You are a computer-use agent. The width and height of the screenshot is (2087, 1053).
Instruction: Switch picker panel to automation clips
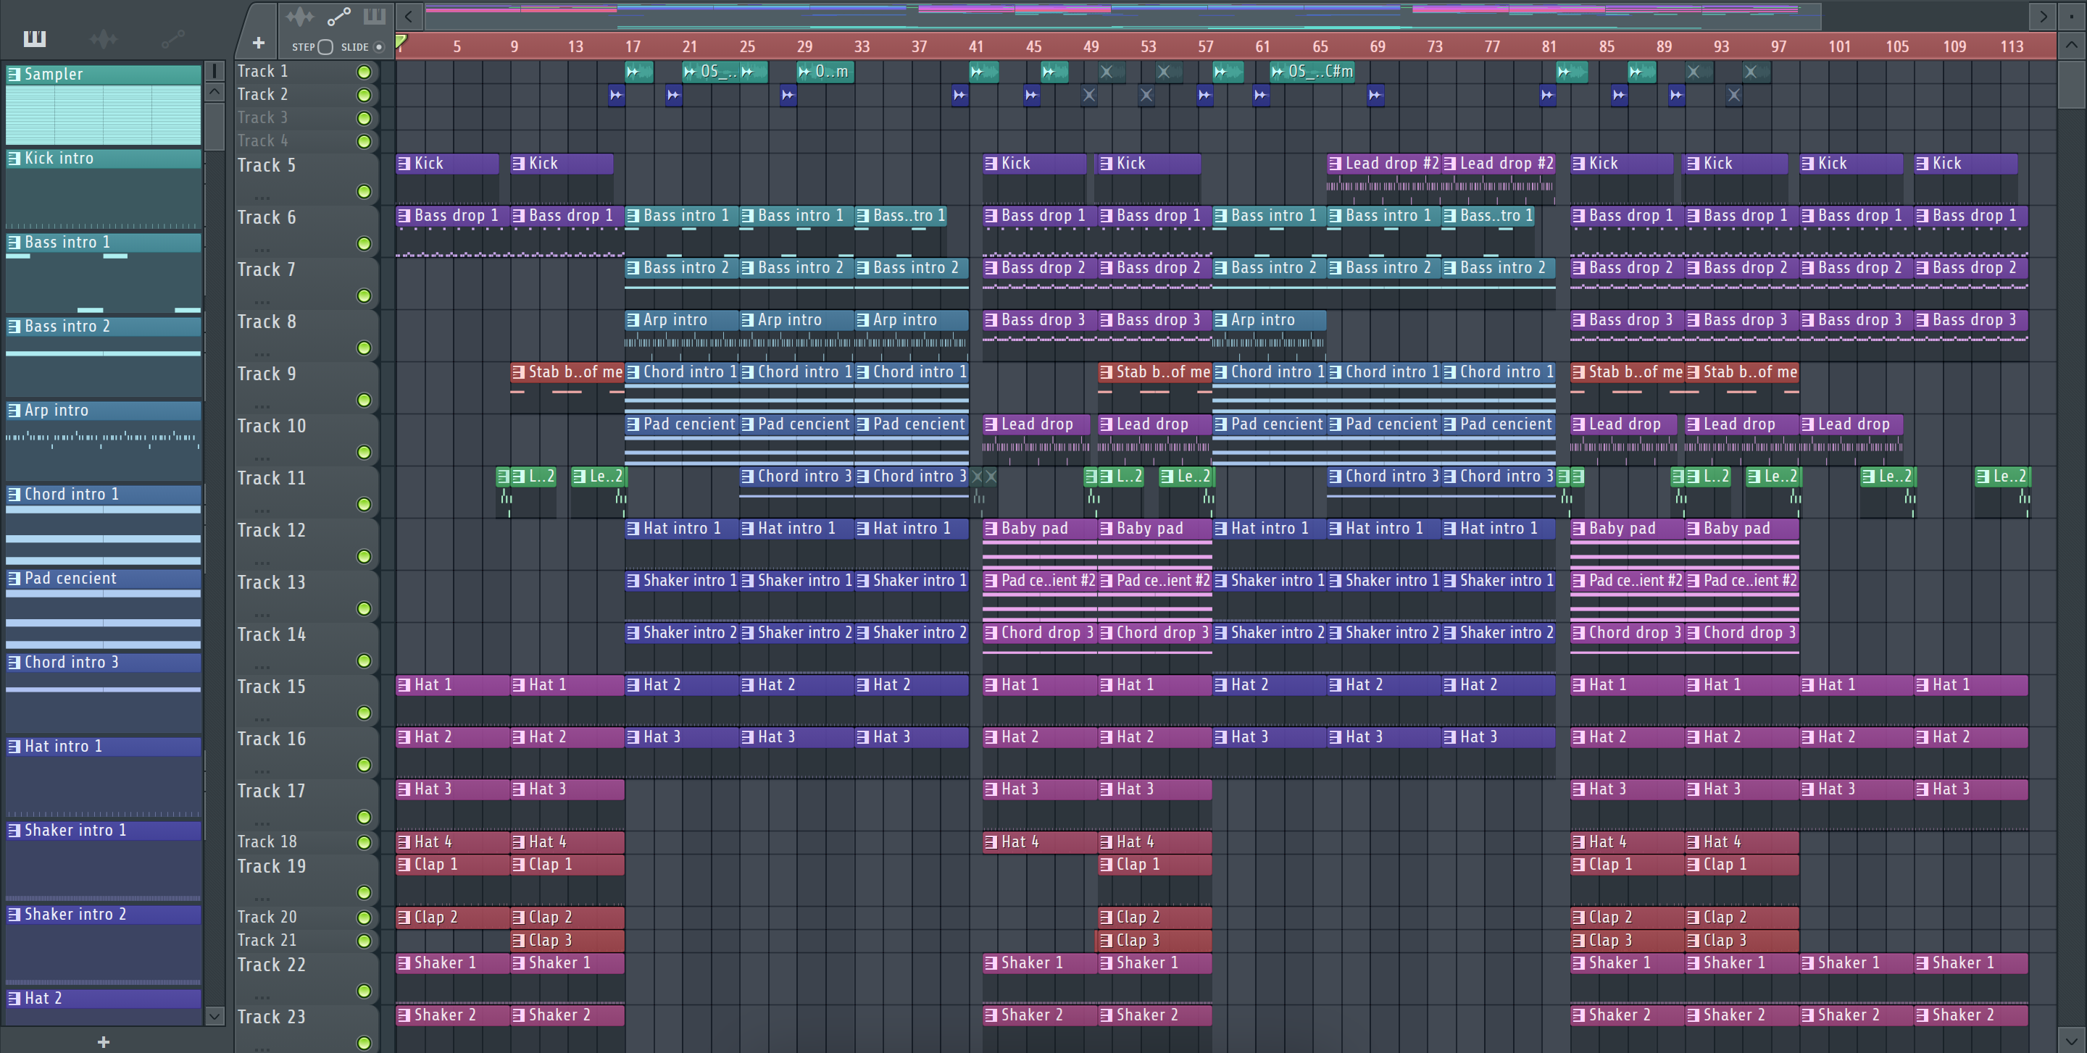coord(172,38)
